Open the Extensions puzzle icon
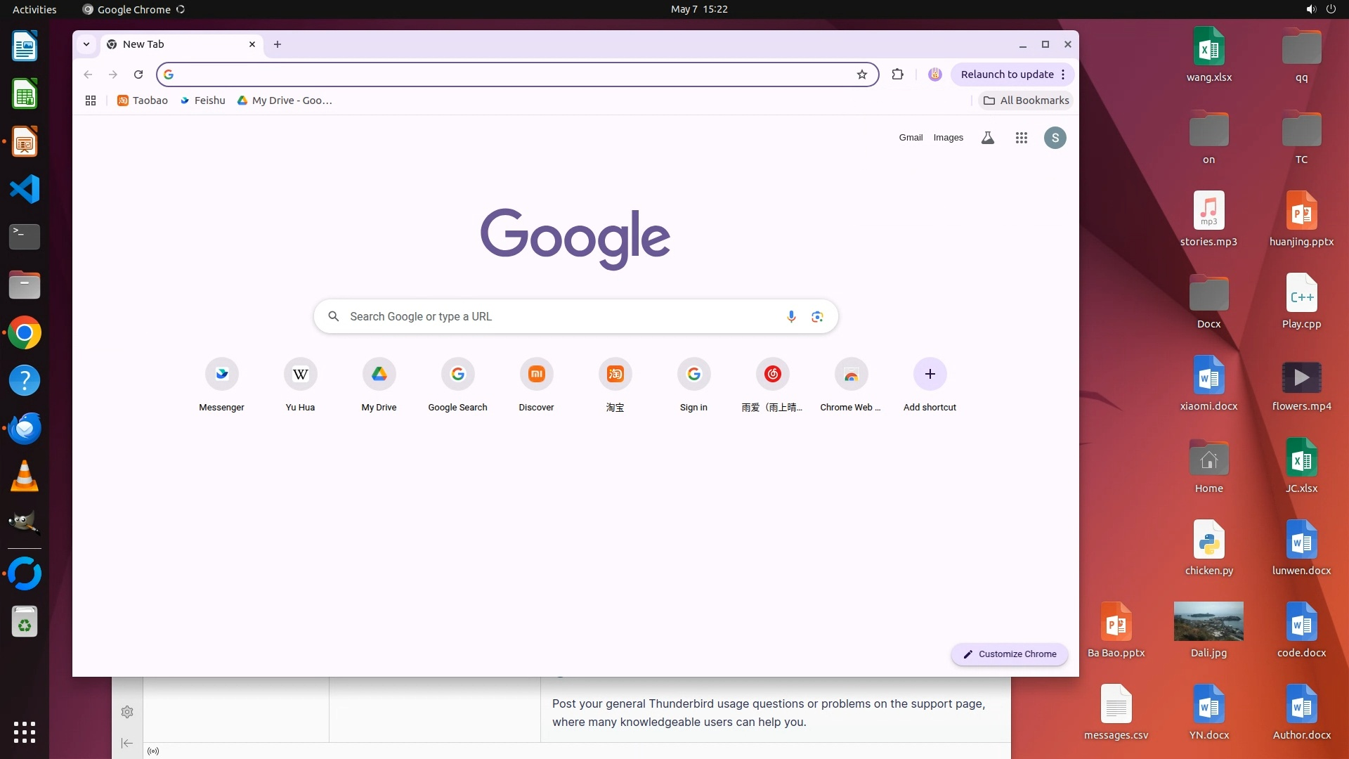 coord(897,74)
